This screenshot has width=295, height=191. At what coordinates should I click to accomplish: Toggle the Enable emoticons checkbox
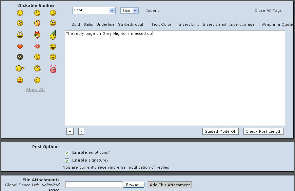pyautogui.click(x=67, y=153)
